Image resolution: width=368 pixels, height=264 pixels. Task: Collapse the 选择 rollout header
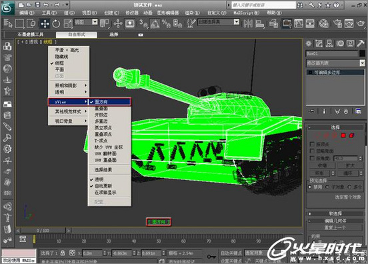click(335, 127)
